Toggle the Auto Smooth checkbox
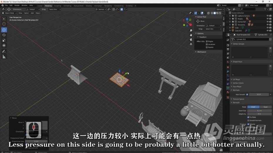This screenshot has height=153, width=273. (x=247, y=94)
